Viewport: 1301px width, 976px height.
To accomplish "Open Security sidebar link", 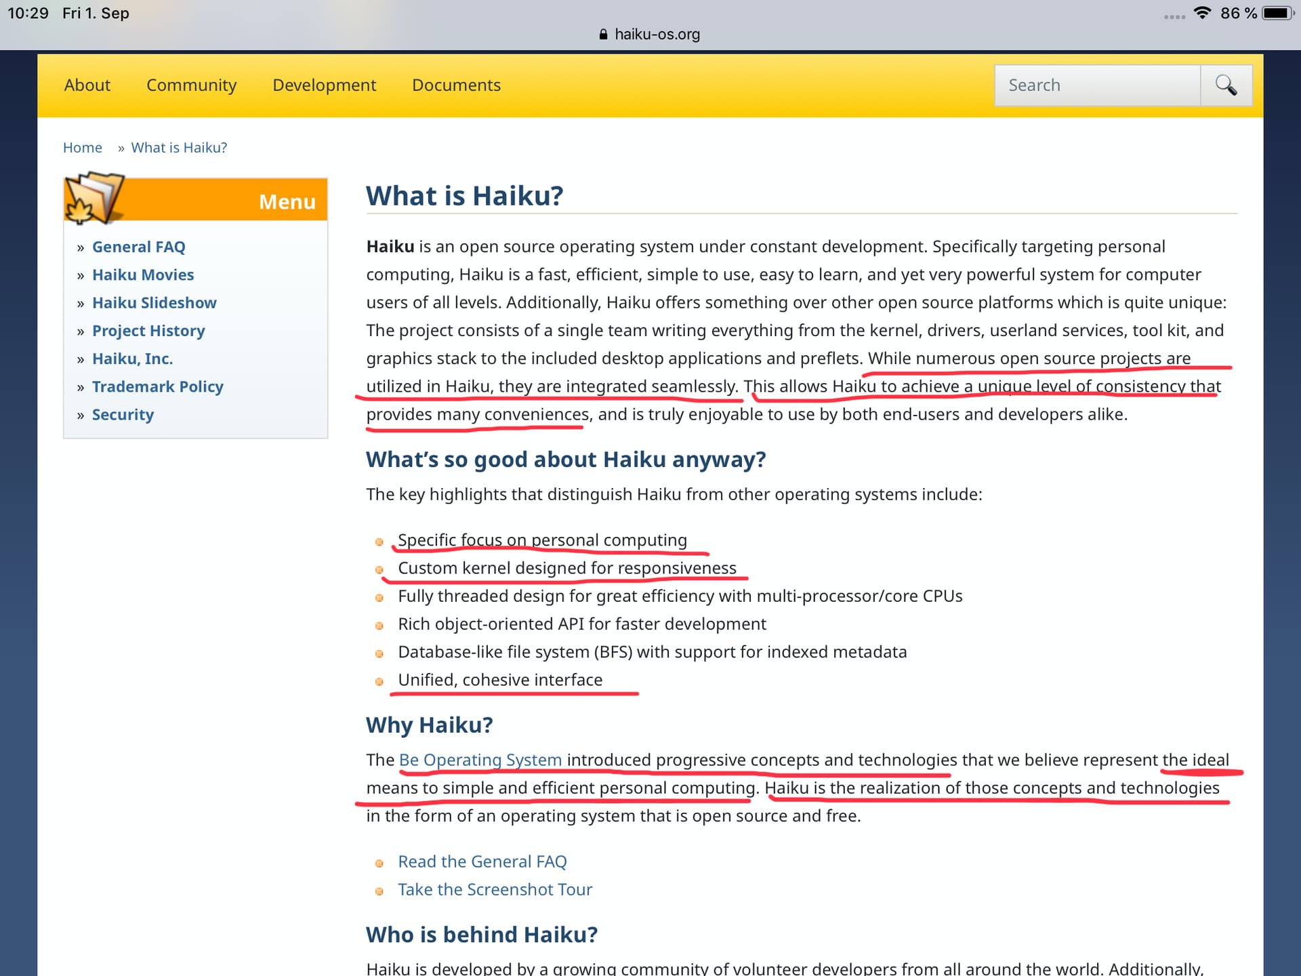I will click(123, 415).
